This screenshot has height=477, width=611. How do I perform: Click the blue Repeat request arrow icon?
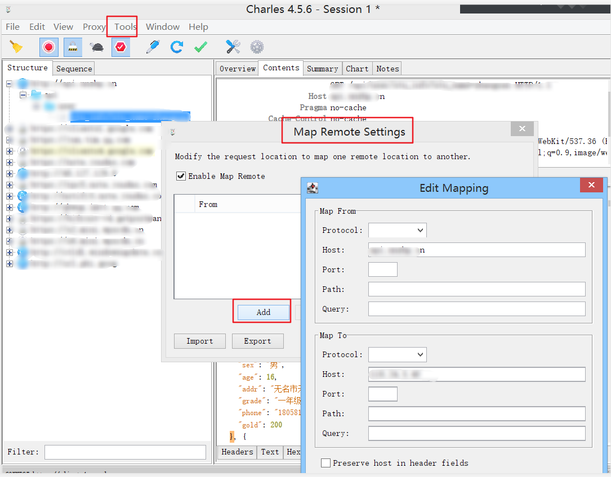click(176, 47)
